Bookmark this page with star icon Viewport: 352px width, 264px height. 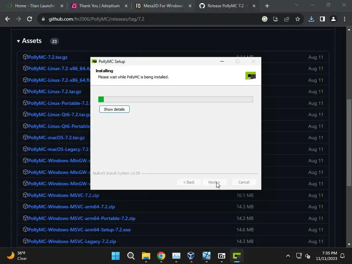(297, 19)
